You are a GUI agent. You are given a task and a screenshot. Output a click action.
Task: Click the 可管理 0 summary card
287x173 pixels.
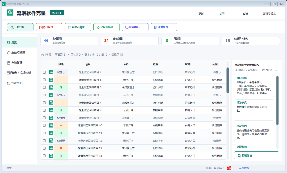(x=190, y=41)
